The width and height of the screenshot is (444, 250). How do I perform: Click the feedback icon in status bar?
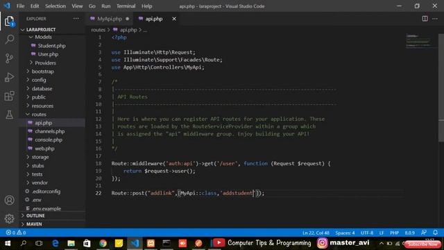424,233
